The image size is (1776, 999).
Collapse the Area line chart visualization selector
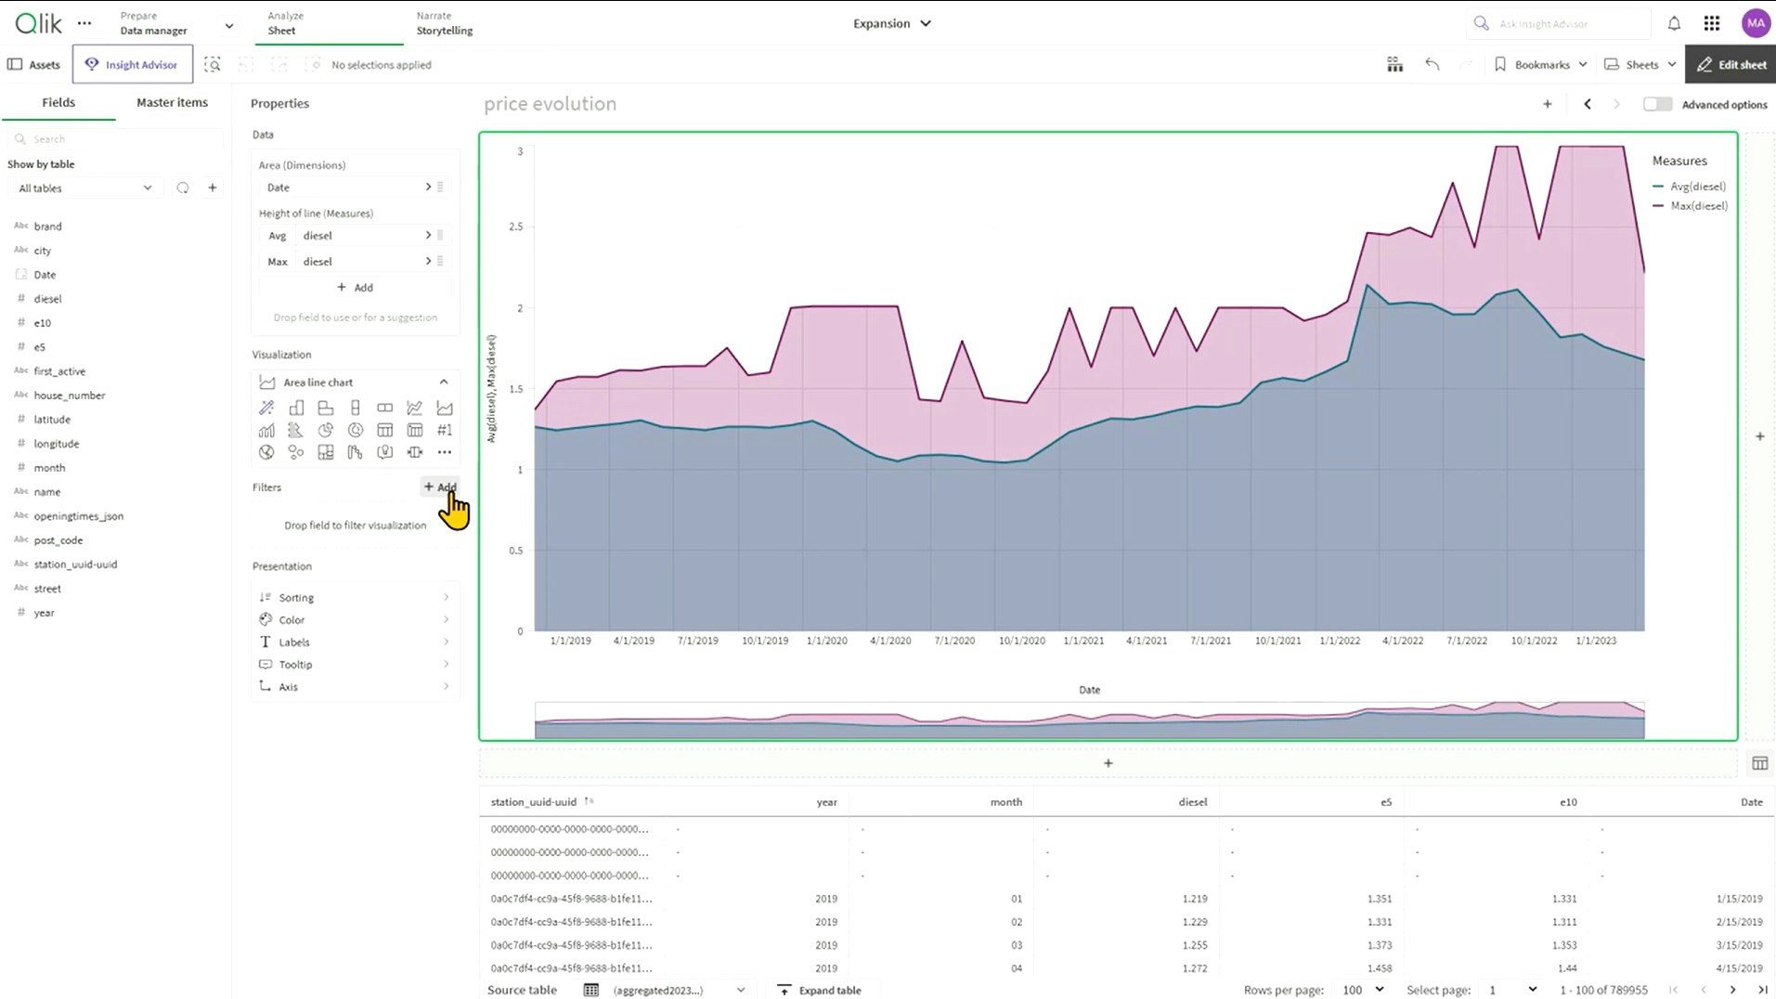point(444,382)
